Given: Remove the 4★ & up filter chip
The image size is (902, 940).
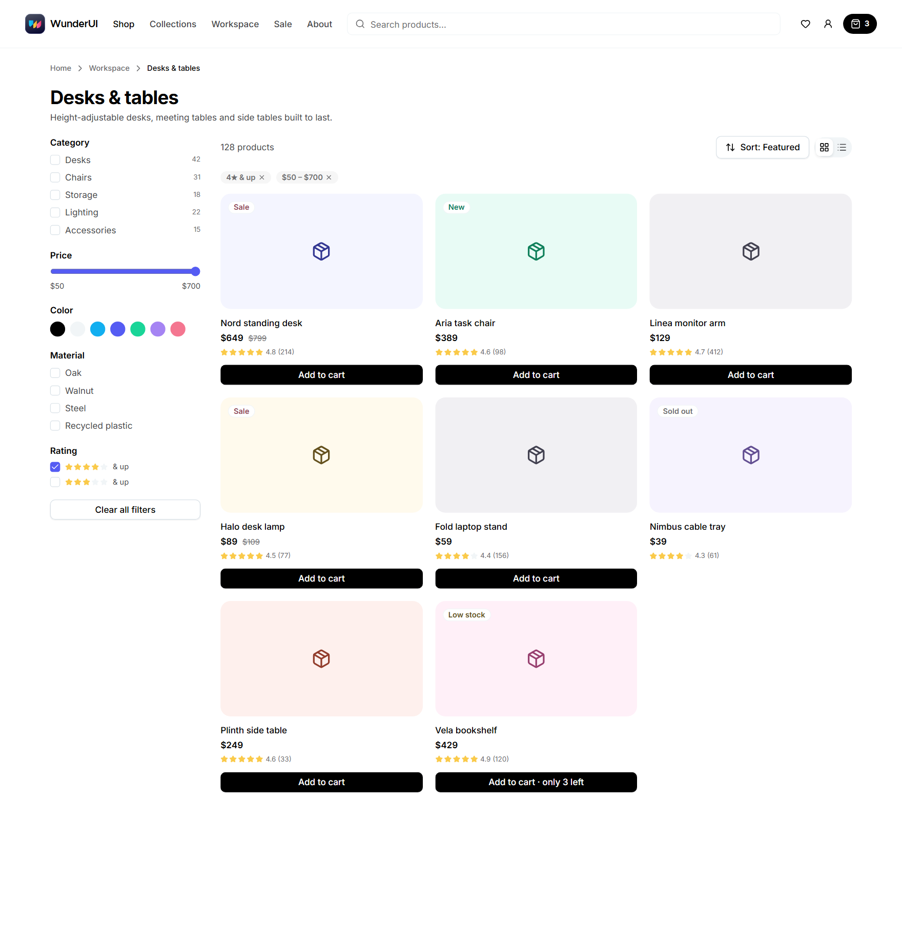Looking at the screenshot, I should (262, 177).
